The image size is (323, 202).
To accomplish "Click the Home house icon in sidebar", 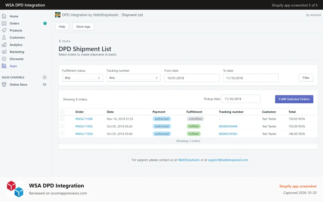I will tap(4, 16).
